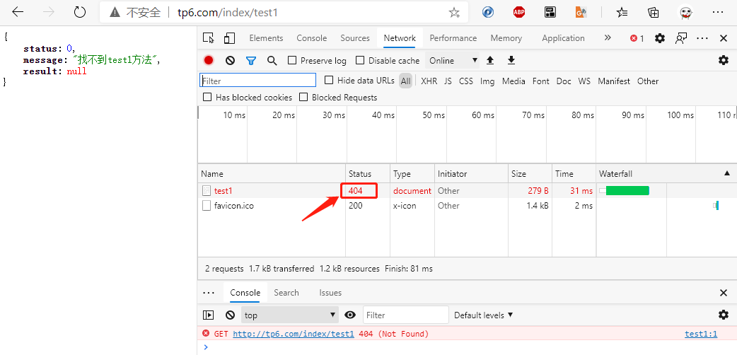Open Default levels dropdown
Screen dimensions: 737x355
coord(483,315)
